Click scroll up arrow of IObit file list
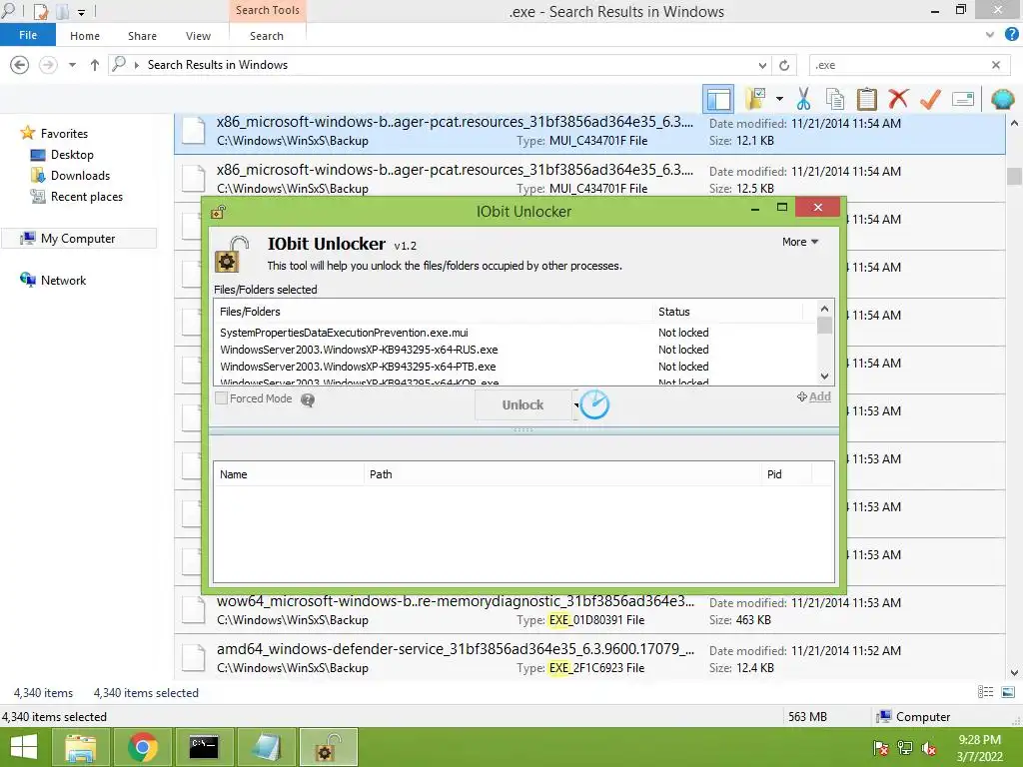This screenshot has width=1023, height=767. tap(824, 309)
